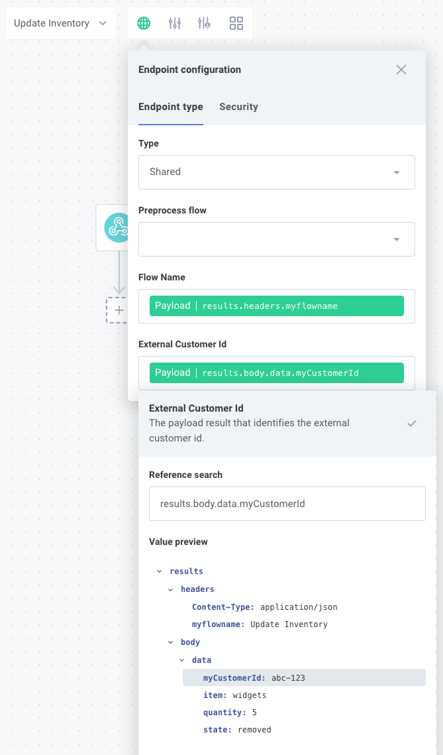Select the second sliders toolbar icon
Image resolution: width=443 pixels, height=755 pixels.
204,23
